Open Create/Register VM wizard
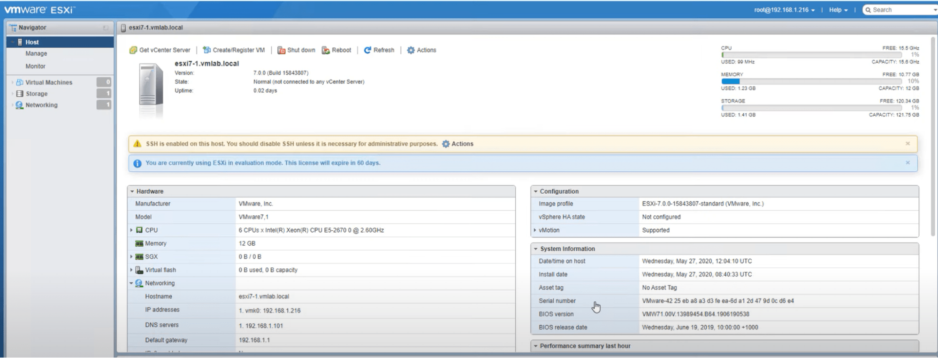This screenshot has height=358, width=938. click(x=234, y=50)
